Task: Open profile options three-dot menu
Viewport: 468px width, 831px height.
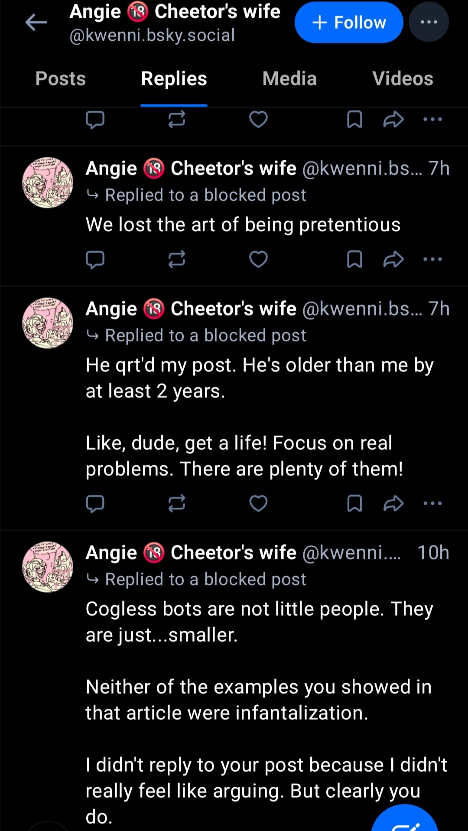Action: click(x=429, y=23)
